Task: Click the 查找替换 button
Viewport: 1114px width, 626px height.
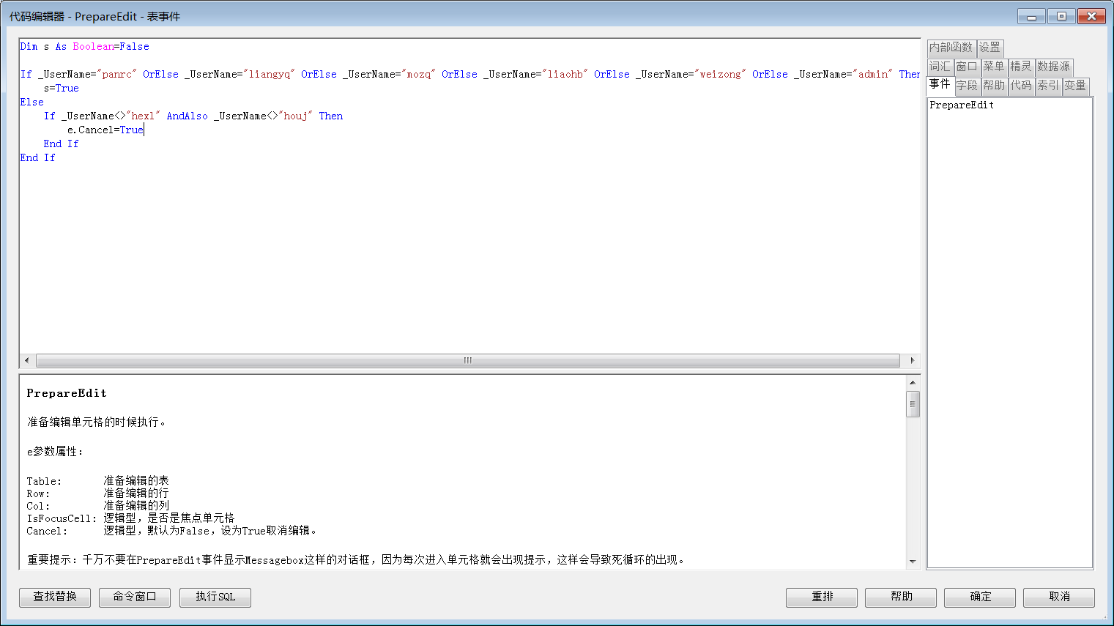Action: pyautogui.click(x=55, y=597)
